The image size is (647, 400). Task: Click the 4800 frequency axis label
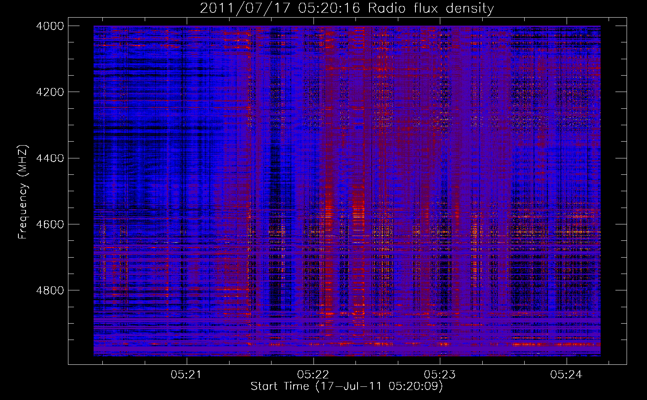50,290
